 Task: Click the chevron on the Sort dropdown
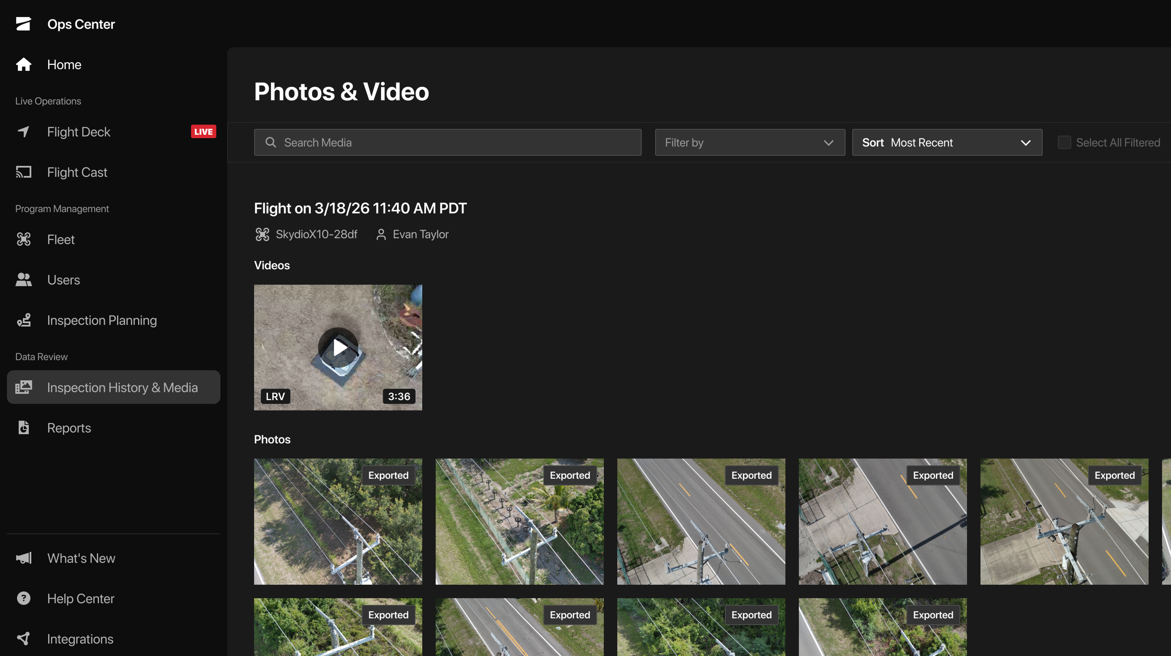coord(1025,143)
